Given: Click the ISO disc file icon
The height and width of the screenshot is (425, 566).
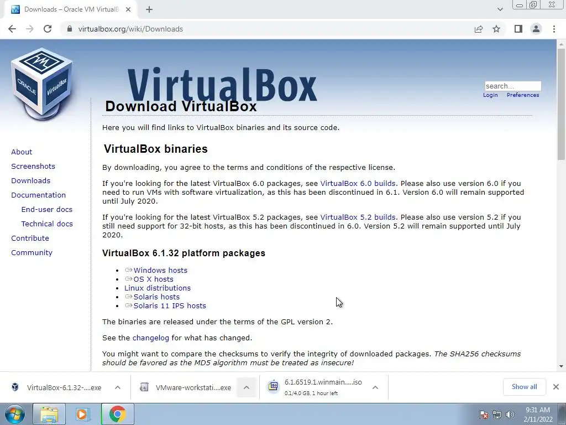Looking at the screenshot, I should point(274,386).
